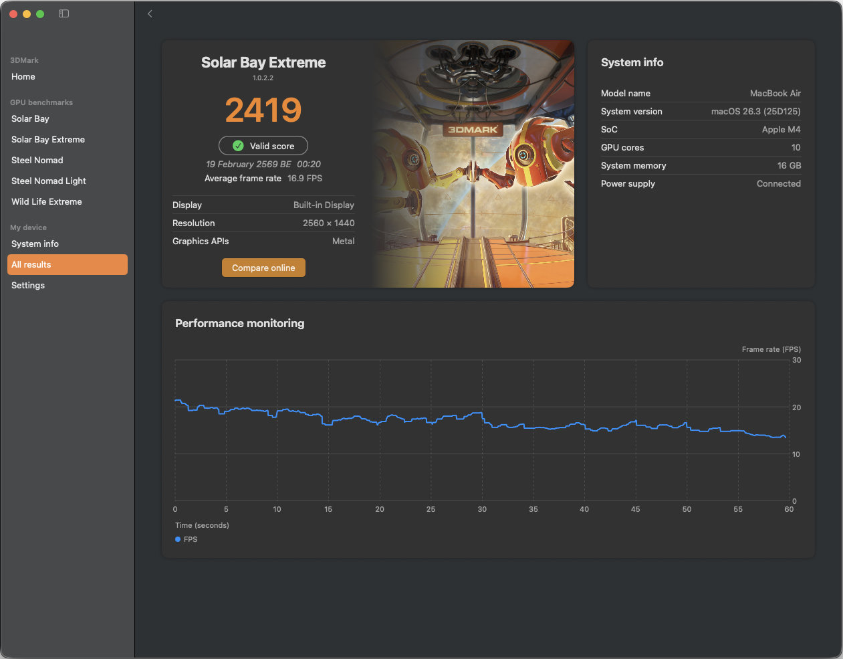This screenshot has width=843, height=659.
Task: Open Steel Nomad Light benchmark
Action: (49, 181)
